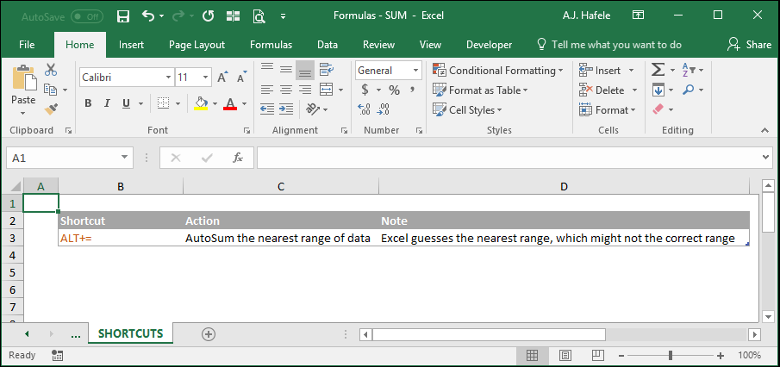Switch to the Formulas ribbon tab
This screenshot has height=367, width=780.
tap(271, 45)
